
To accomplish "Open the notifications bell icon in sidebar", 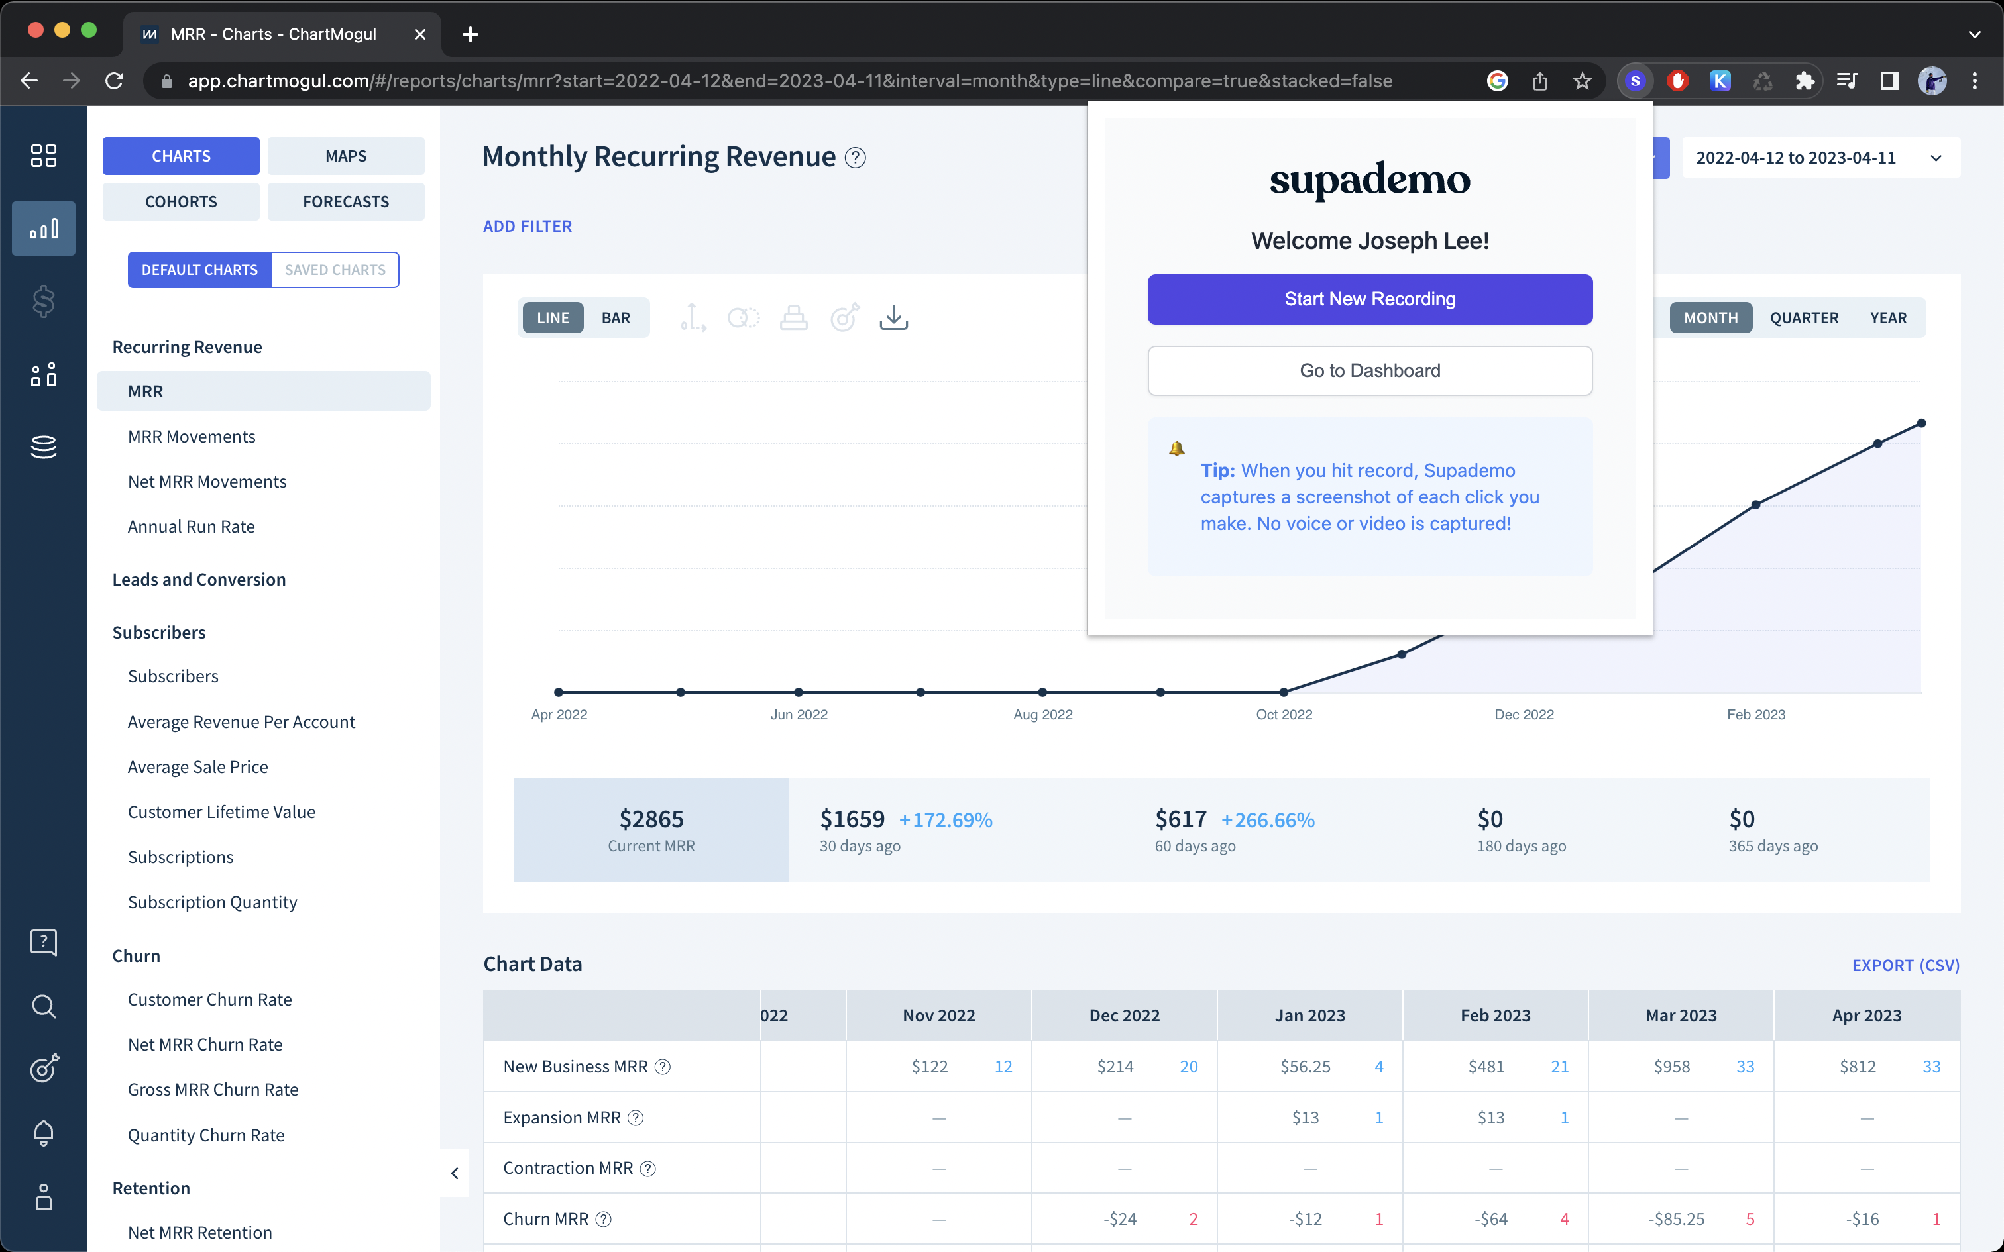I will click(43, 1133).
